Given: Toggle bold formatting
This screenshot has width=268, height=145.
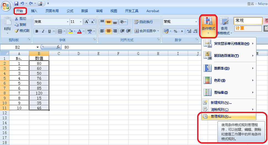Looking at the screenshot, I should click(x=37, y=31).
